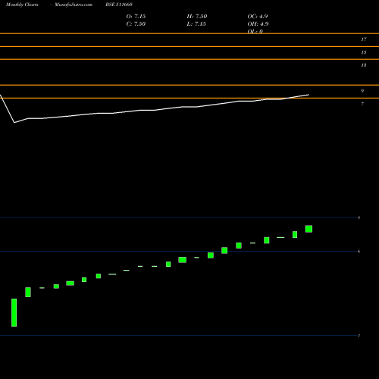Image resolution: width=379 pixels, height=379 pixels.
Task: Click the high value 'H: 7.50'
Action: 197,16
